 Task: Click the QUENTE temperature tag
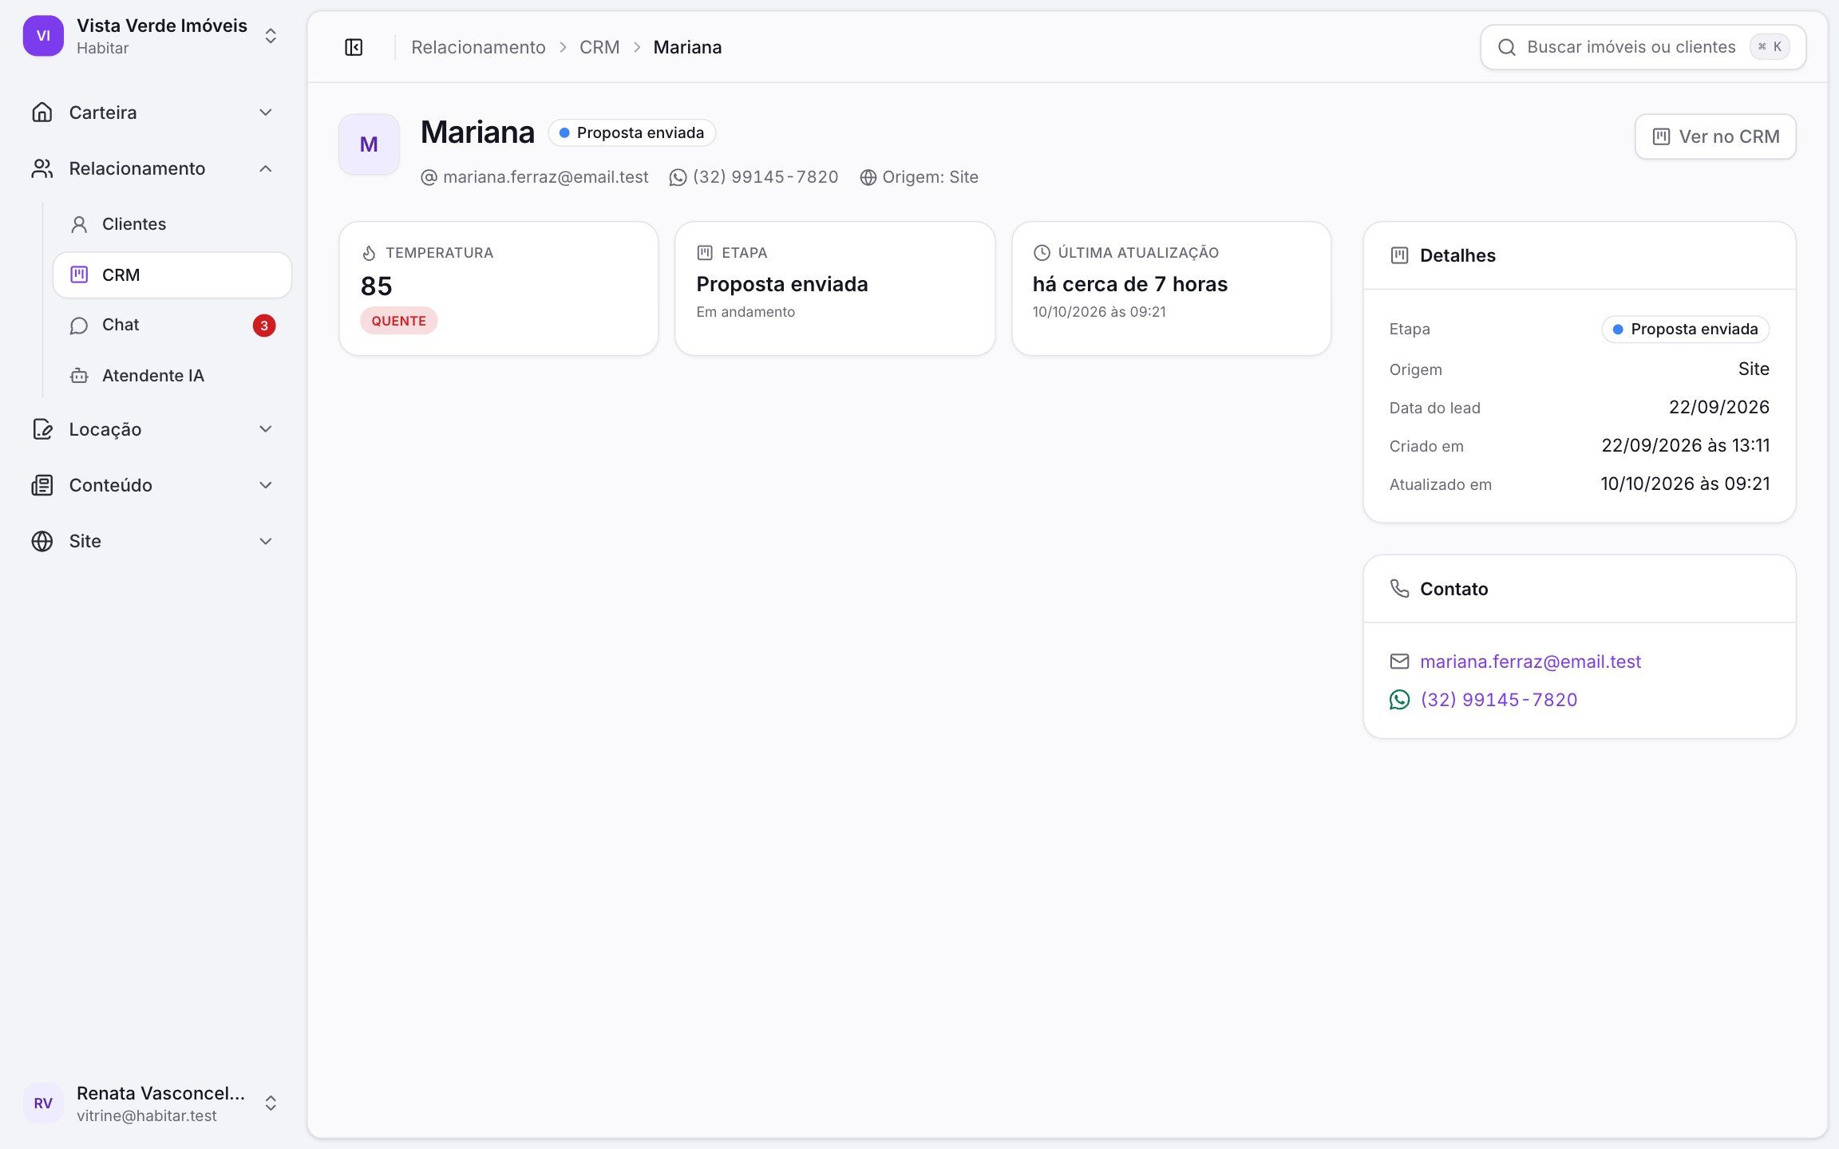pyautogui.click(x=398, y=321)
